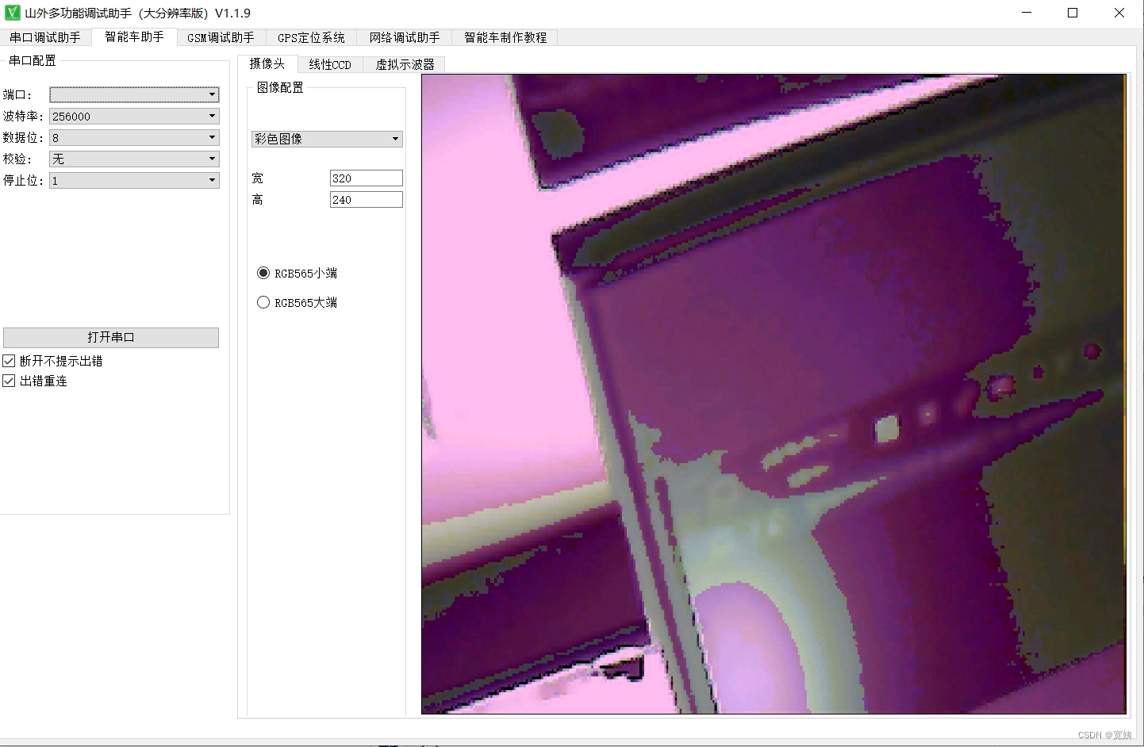
Task: Open the GSM调试助手 tab
Action: (x=220, y=36)
